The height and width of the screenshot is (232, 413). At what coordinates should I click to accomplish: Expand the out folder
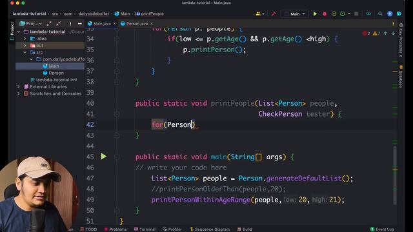(25, 45)
